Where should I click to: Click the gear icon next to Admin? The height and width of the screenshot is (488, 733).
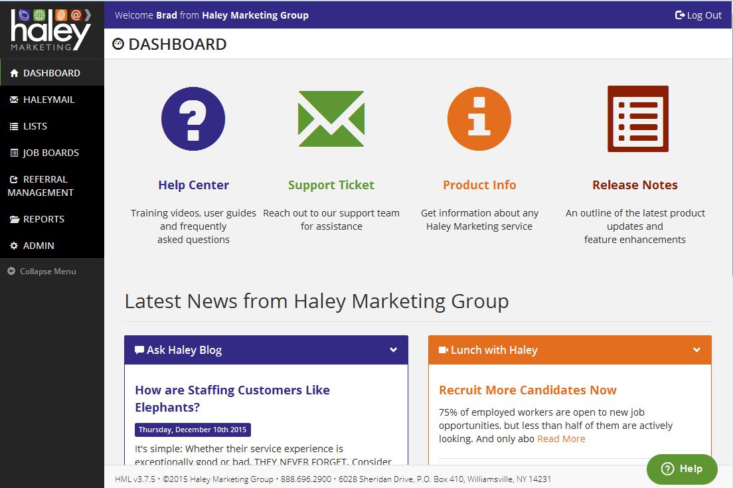coord(14,246)
